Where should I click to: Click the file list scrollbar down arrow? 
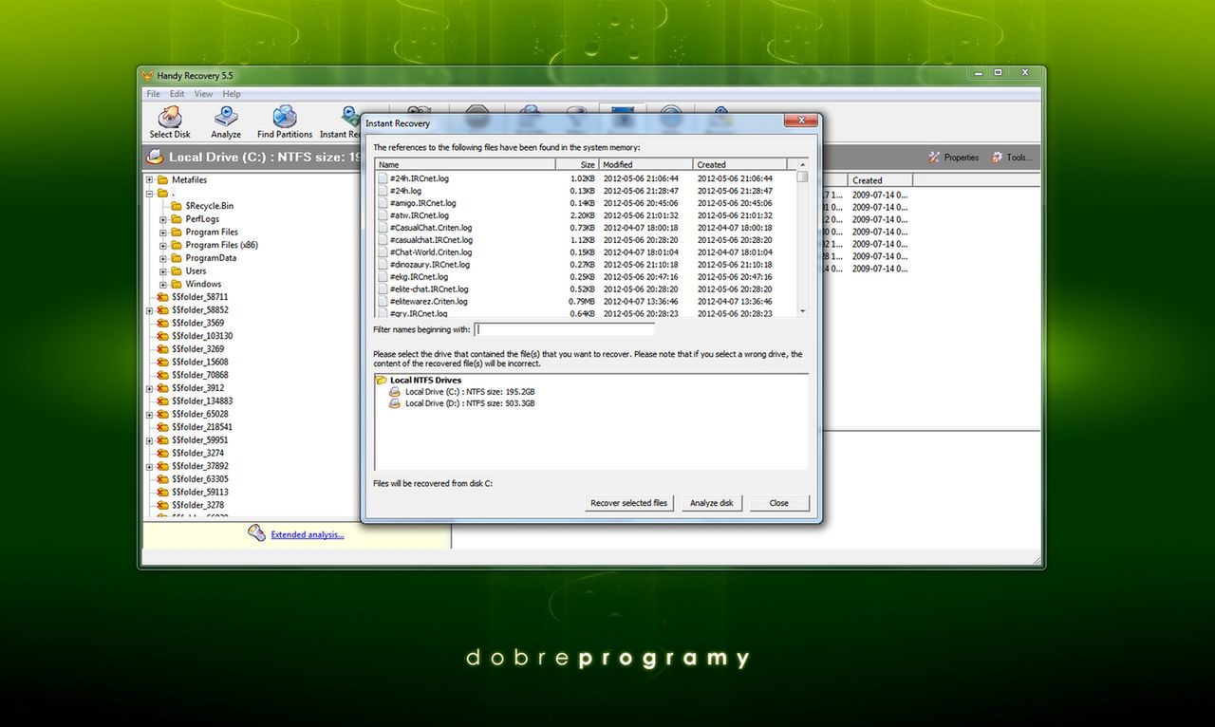(803, 310)
